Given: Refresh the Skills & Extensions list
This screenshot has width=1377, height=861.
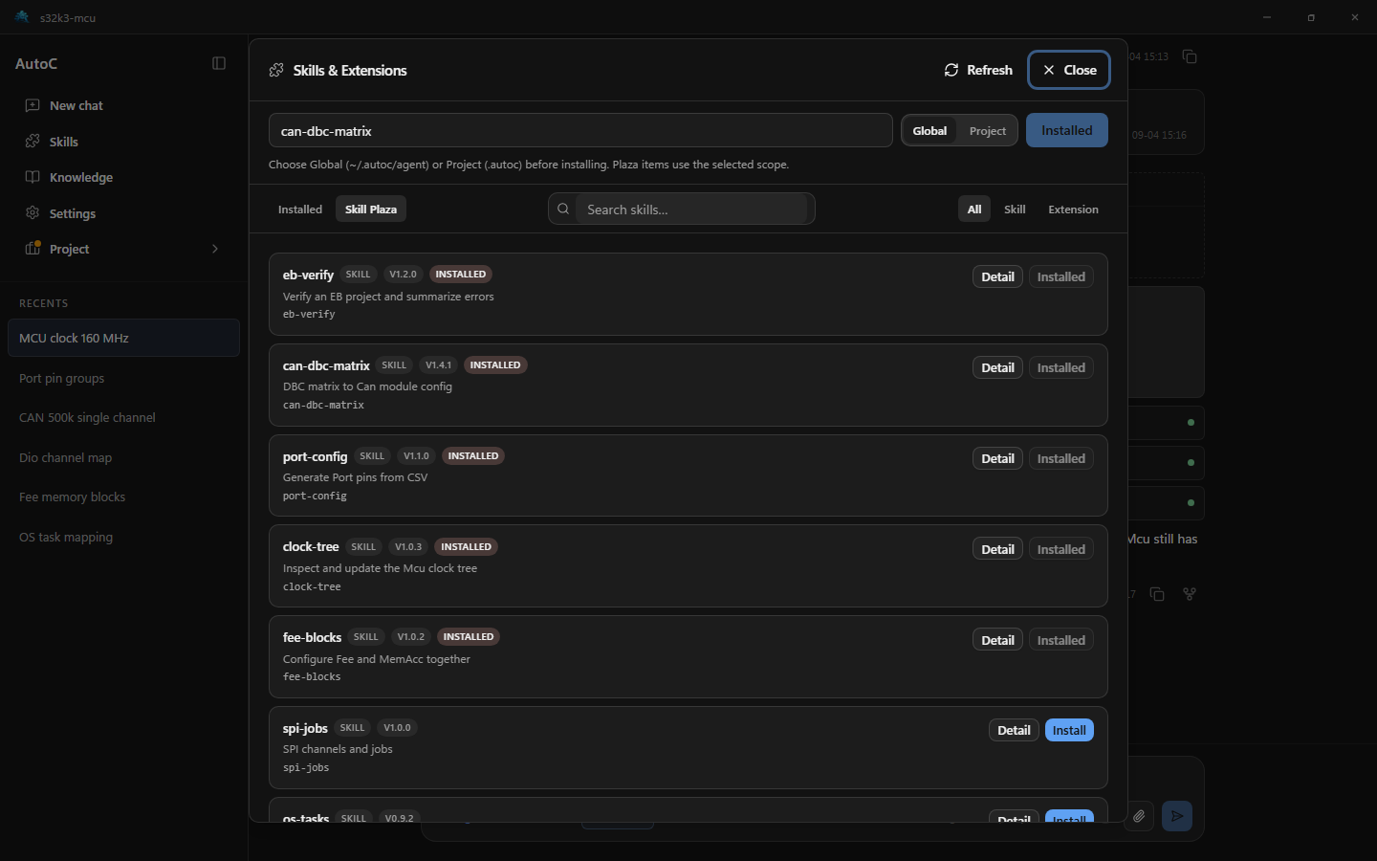Looking at the screenshot, I should (x=978, y=70).
